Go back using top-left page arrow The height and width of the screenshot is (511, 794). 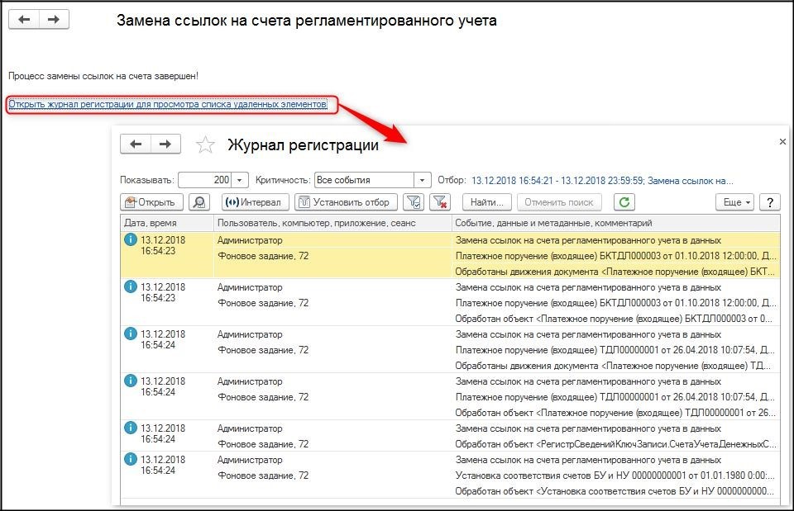click(24, 20)
